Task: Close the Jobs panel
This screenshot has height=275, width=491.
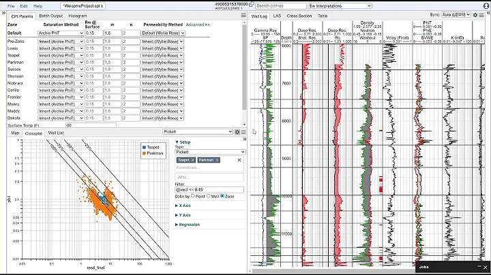Action: point(486,268)
